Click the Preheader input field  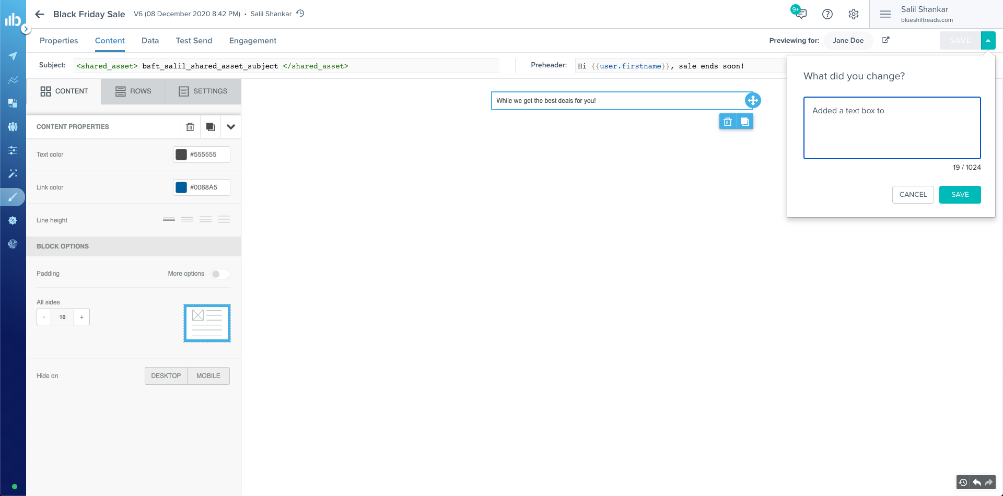tap(681, 66)
